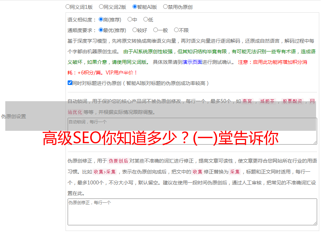321x232 pixels.
Task: Click the 股票配资 example tag
Action: point(292,101)
